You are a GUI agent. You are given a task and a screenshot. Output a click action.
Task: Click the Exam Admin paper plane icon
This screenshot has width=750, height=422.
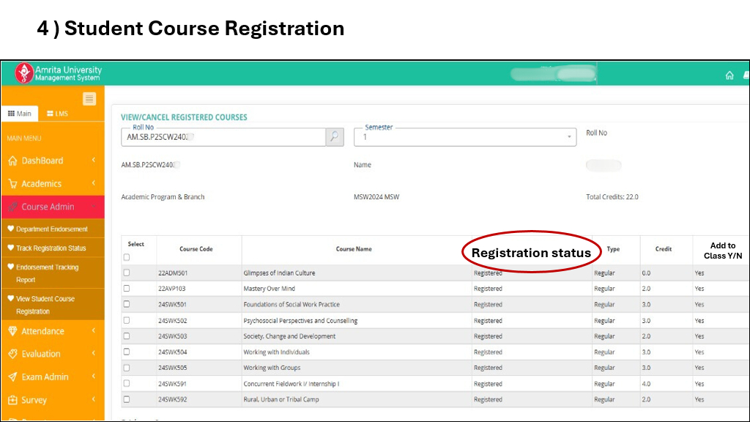point(12,377)
